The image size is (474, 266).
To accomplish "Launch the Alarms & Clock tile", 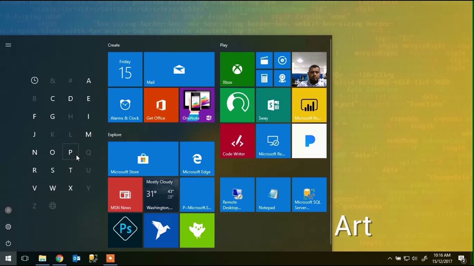I will click(x=125, y=105).
